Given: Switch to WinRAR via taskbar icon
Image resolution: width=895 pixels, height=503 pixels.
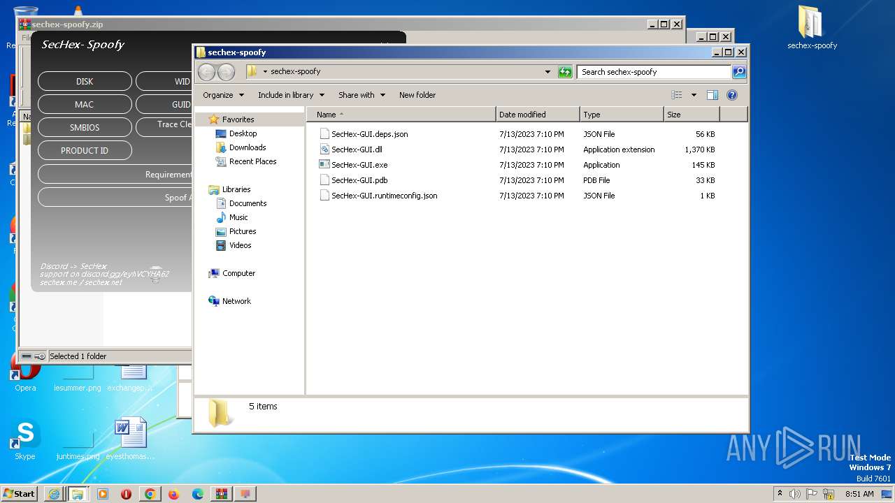Looking at the screenshot, I should 221,494.
